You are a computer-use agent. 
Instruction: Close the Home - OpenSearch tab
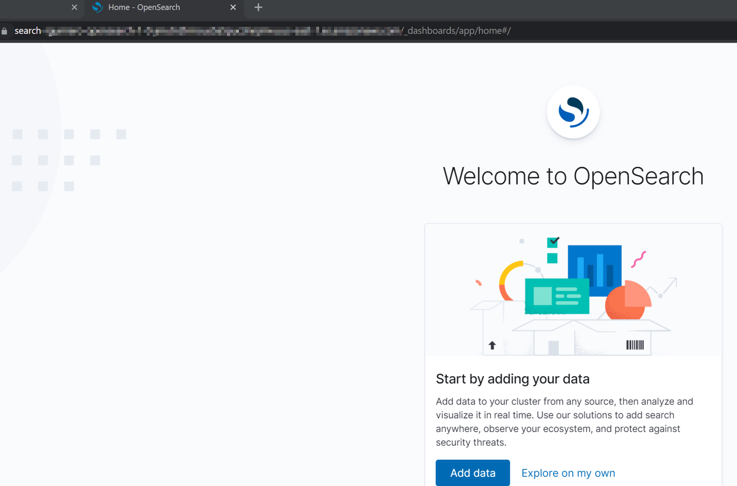(x=233, y=8)
